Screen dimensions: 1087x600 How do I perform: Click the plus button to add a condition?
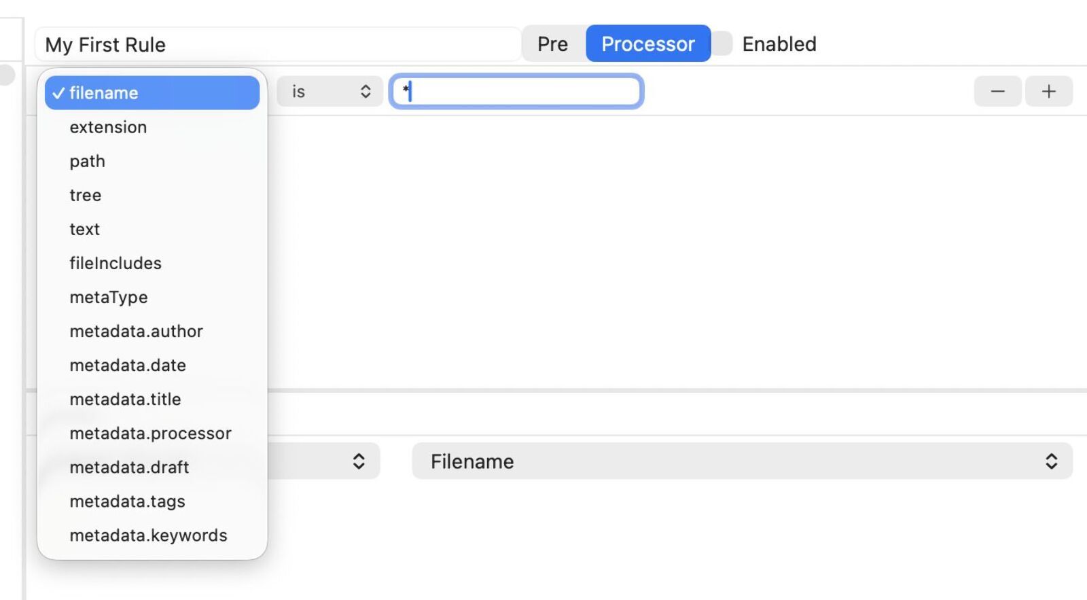click(x=1048, y=91)
